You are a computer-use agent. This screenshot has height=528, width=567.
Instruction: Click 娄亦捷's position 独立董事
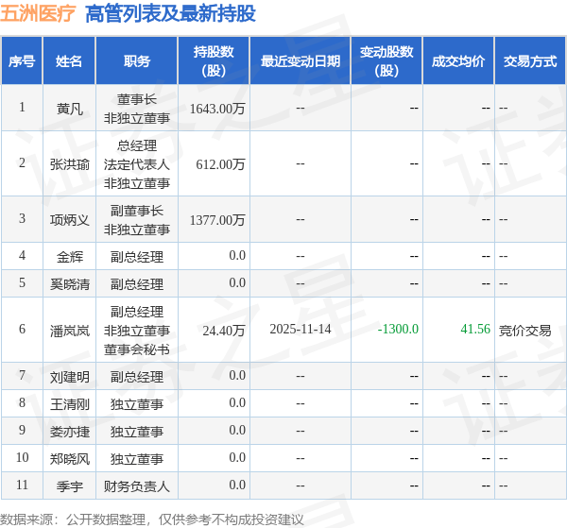137,432
